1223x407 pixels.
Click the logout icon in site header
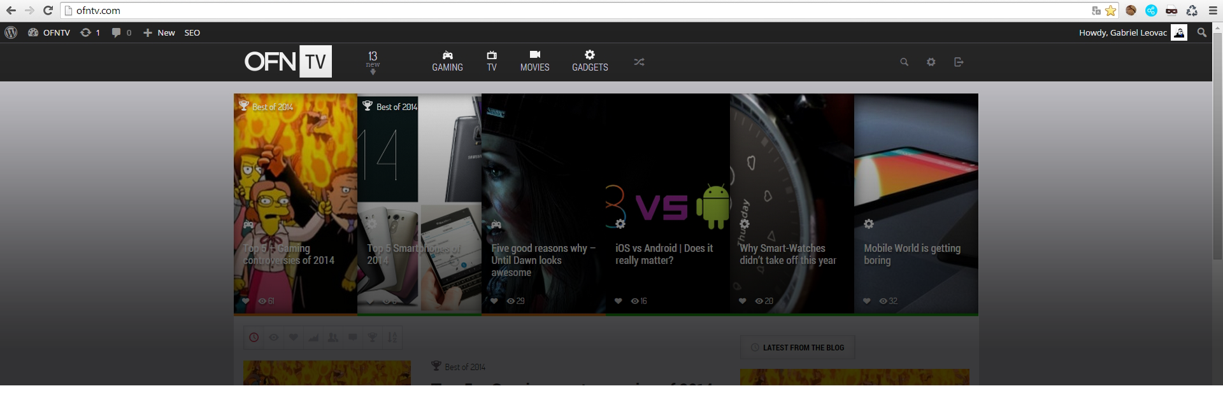tap(959, 62)
